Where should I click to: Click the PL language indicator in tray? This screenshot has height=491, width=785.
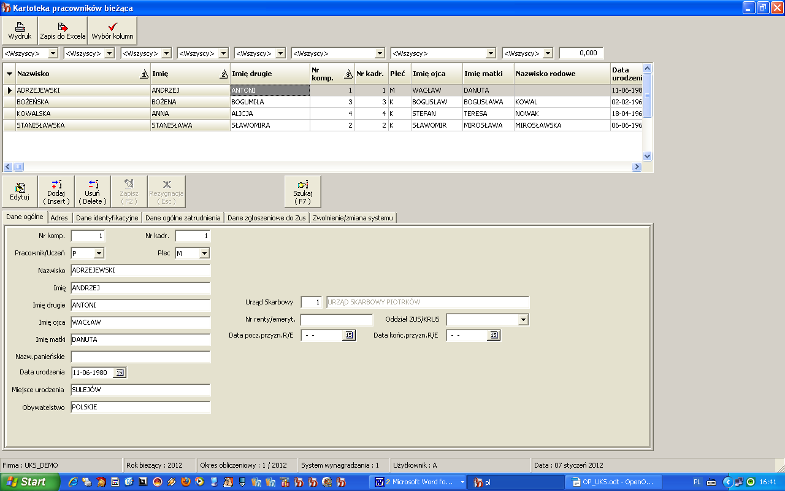coord(697,482)
